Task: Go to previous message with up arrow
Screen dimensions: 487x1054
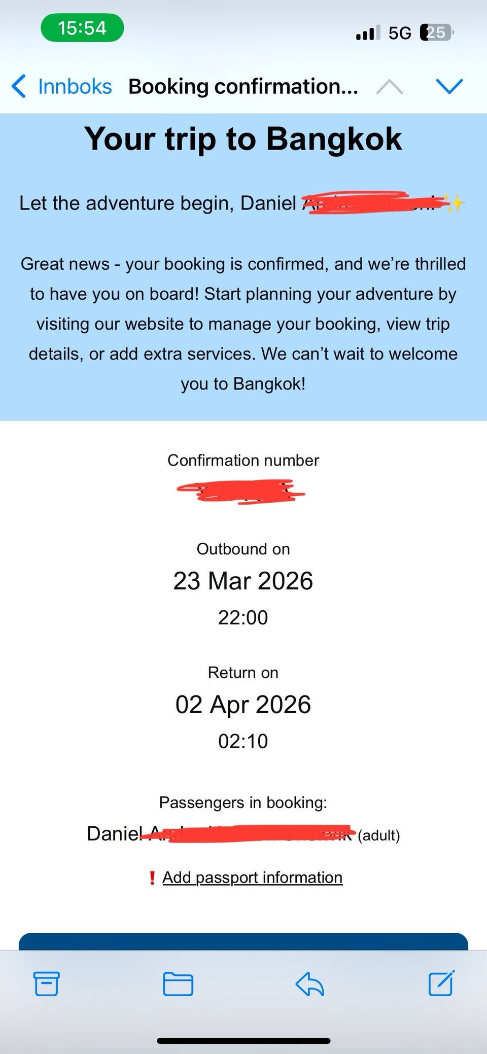Action: coord(390,87)
